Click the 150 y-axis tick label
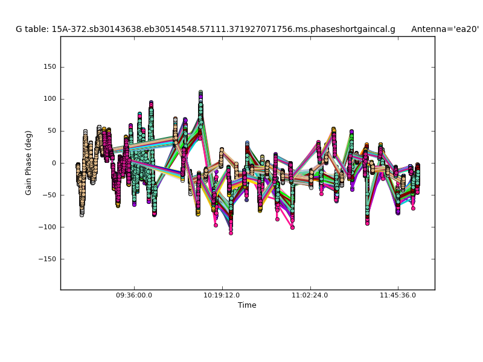This screenshot has width=483, height=362. coord(50,67)
